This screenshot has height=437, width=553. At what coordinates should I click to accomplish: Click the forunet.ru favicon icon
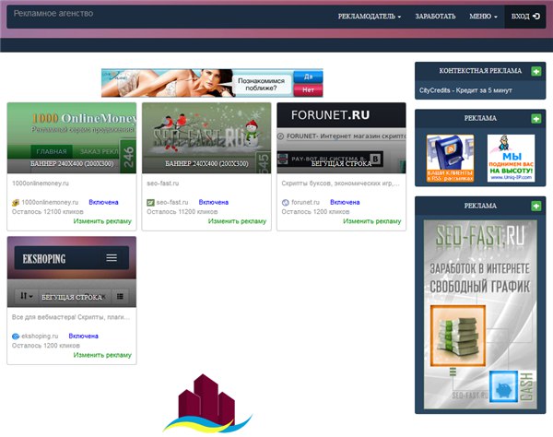coord(286,203)
